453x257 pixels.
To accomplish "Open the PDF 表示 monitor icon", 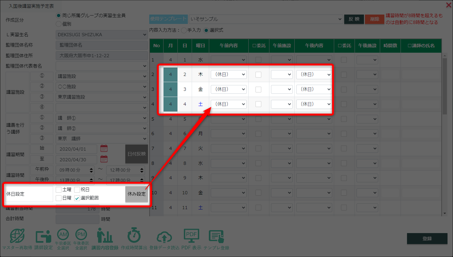I will coord(191,237).
